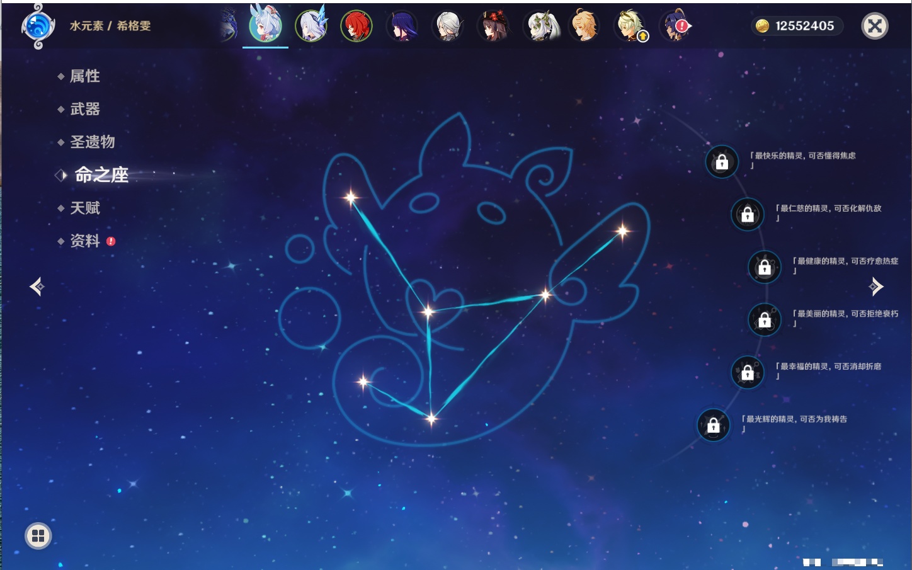Select the avatar with red exclamation badge

pyautogui.click(x=675, y=26)
